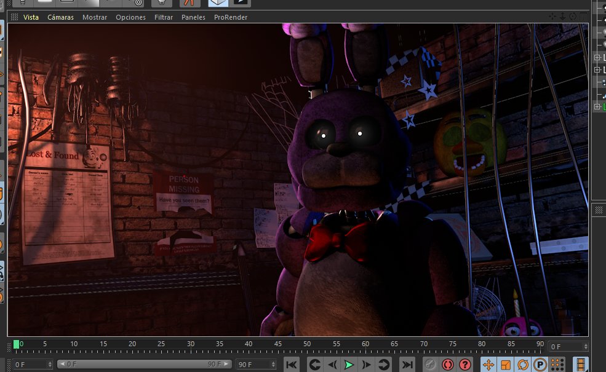Toggle Rotation keyframe recording

coord(523,364)
